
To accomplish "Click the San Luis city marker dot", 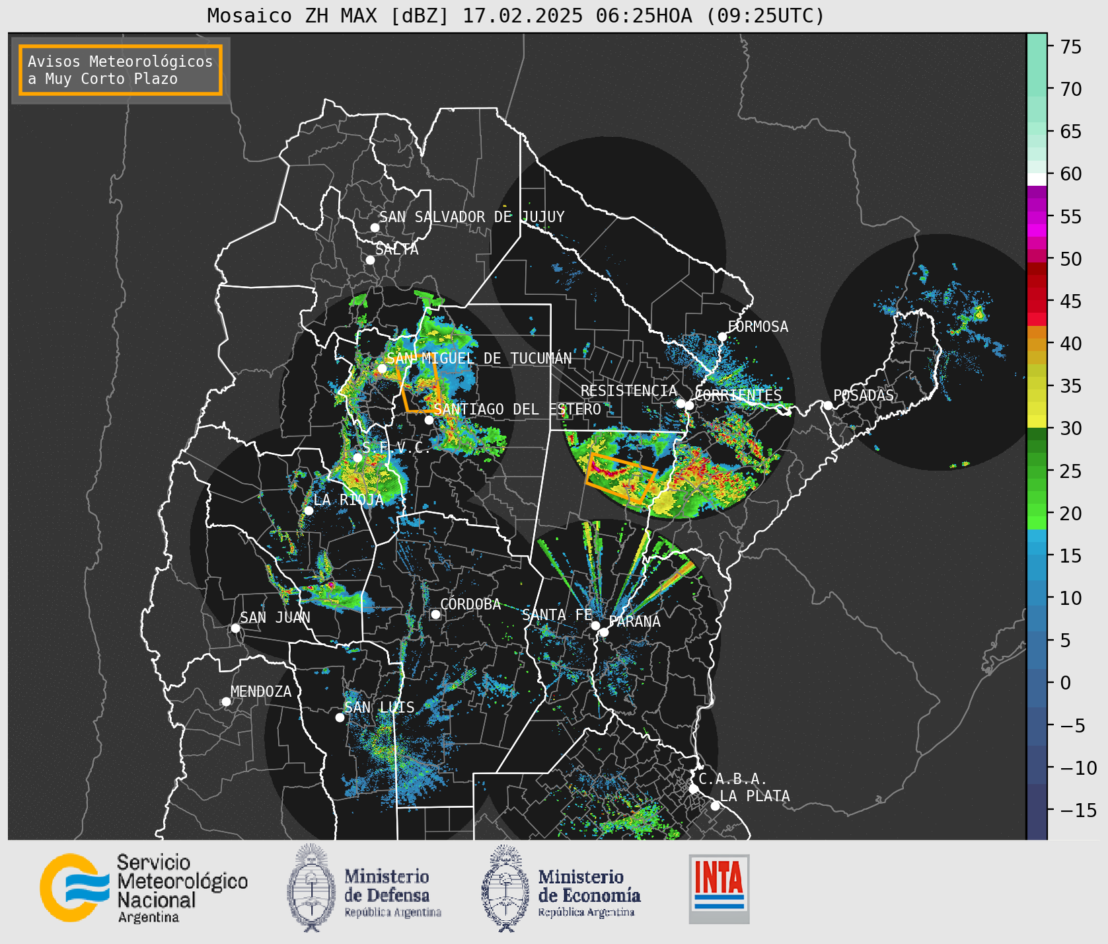I will click(x=340, y=717).
